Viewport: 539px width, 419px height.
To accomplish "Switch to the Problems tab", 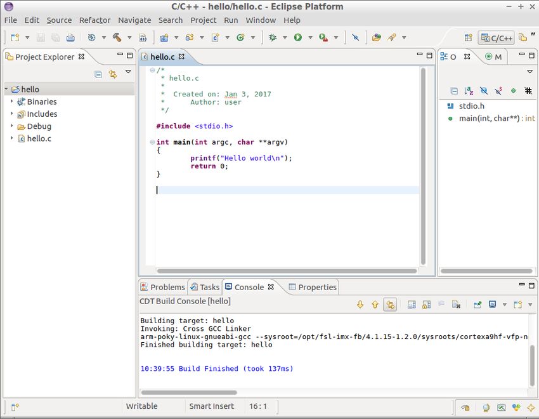I will pyautogui.click(x=163, y=287).
